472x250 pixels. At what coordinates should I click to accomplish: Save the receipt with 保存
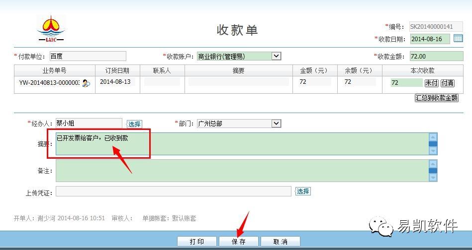tap(239, 242)
